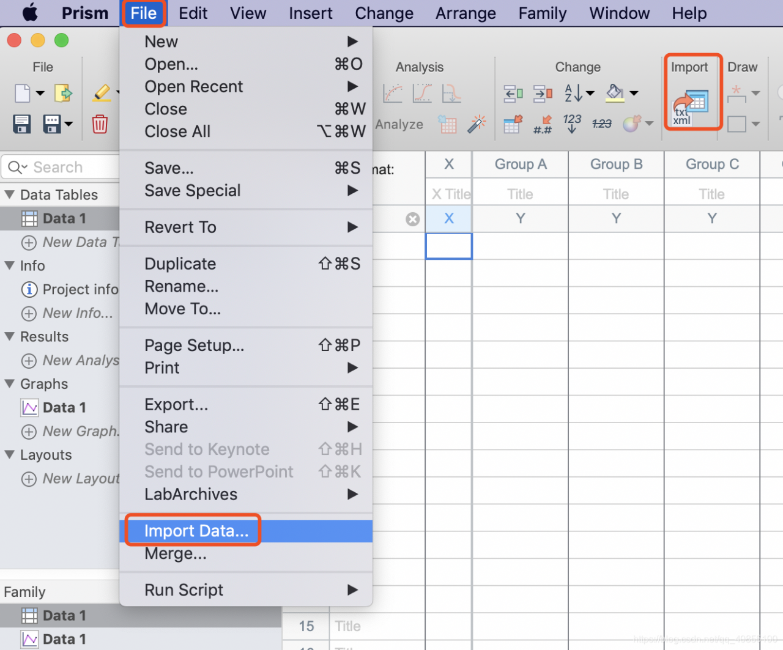Collapse the Info section

[x=9, y=266]
